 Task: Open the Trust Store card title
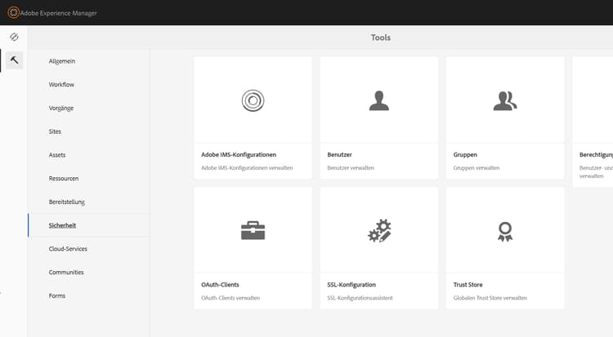pyautogui.click(x=468, y=285)
